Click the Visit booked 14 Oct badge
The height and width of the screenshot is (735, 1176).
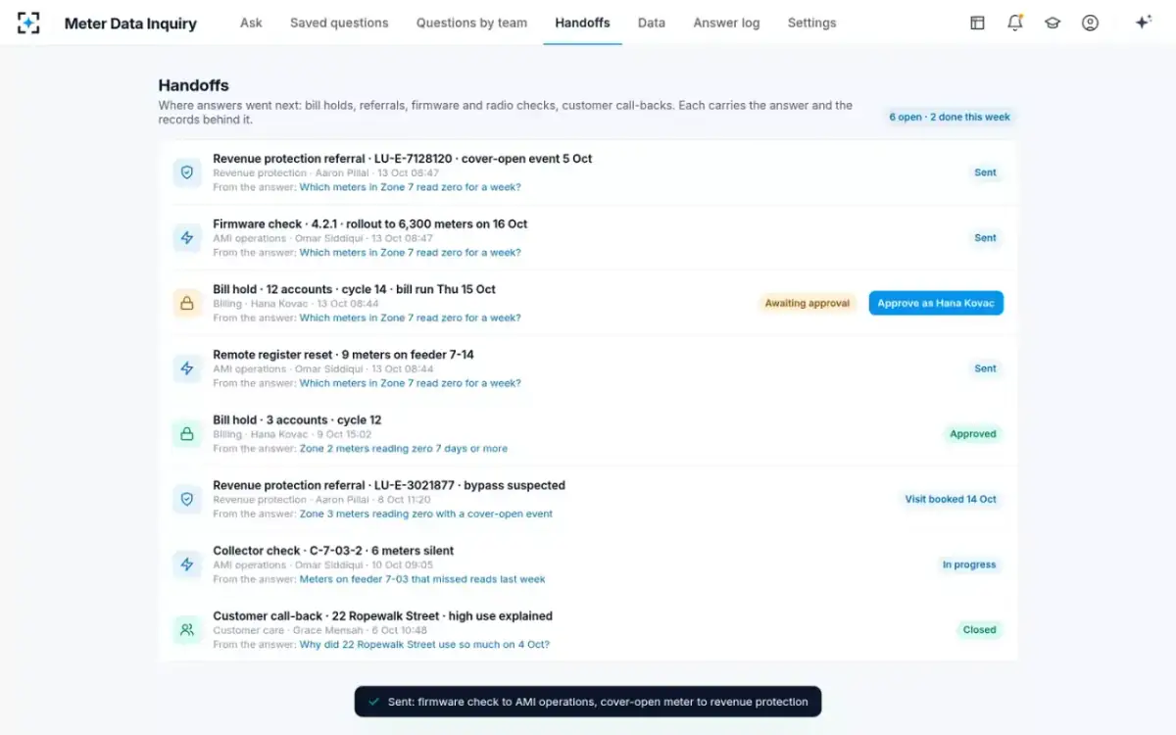tap(950, 500)
